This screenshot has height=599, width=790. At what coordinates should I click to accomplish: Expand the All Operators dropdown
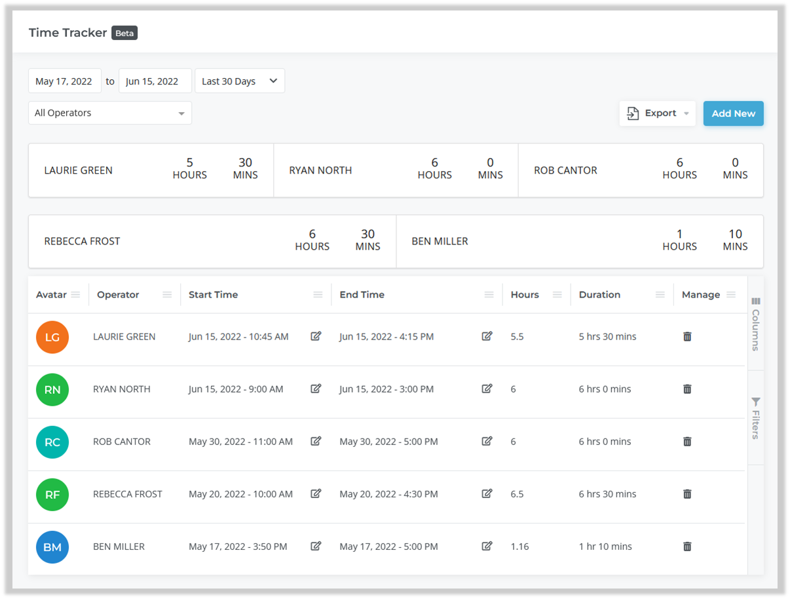pos(110,113)
